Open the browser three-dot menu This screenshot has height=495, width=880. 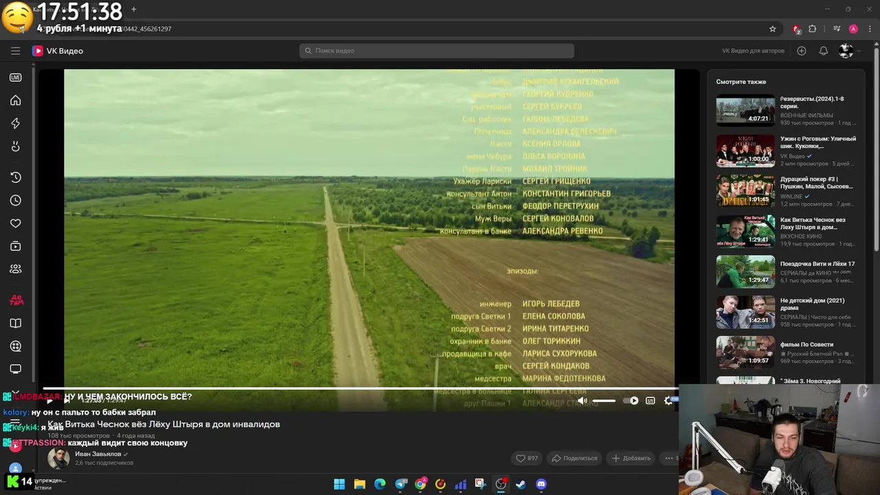(x=870, y=29)
